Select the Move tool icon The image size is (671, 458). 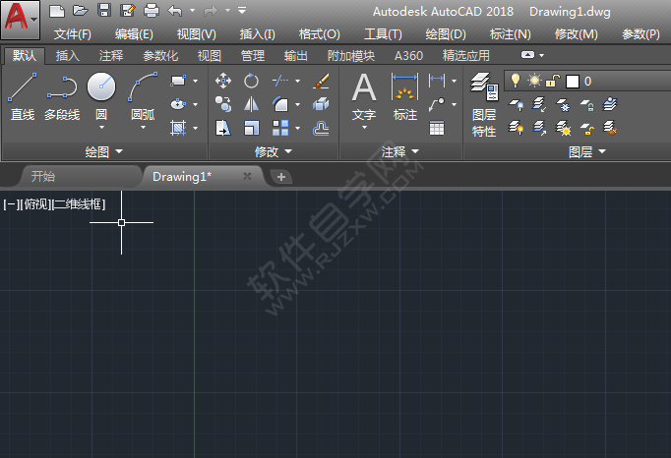pos(223,81)
